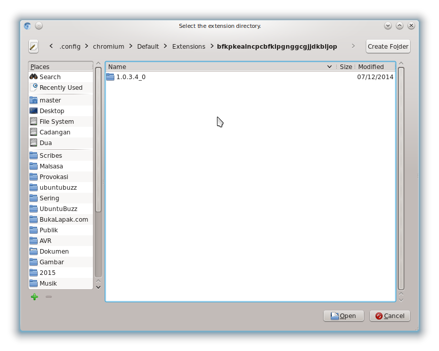Click the green plus to add a place
This screenshot has width=439, height=351.
pyautogui.click(x=34, y=297)
